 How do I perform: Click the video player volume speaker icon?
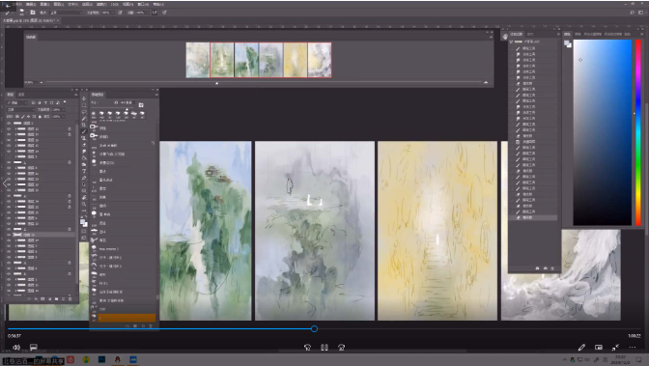pyautogui.click(x=16, y=348)
